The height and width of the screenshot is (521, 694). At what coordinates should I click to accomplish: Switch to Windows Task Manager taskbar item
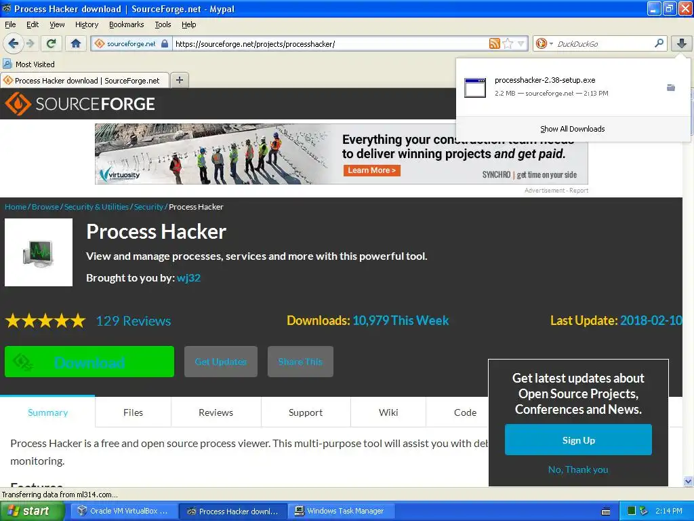pyautogui.click(x=342, y=511)
